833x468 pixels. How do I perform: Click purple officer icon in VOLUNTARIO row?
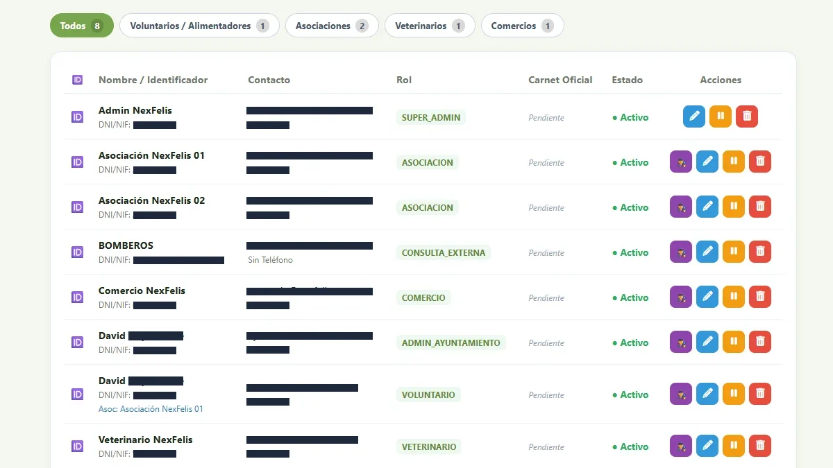pos(681,394)
